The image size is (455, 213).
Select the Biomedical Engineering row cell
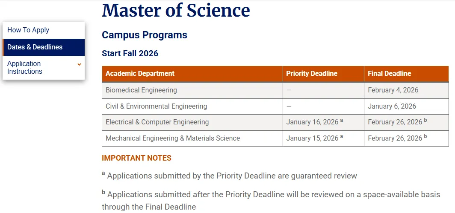pyautogui.click(x=141, y=90)
